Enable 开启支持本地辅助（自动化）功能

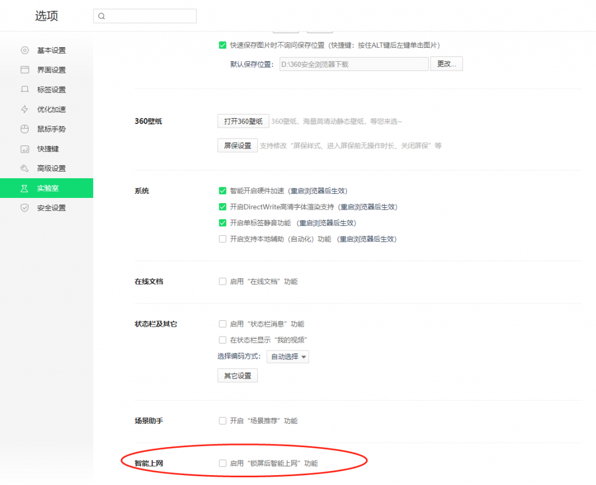tap(223, 239)
